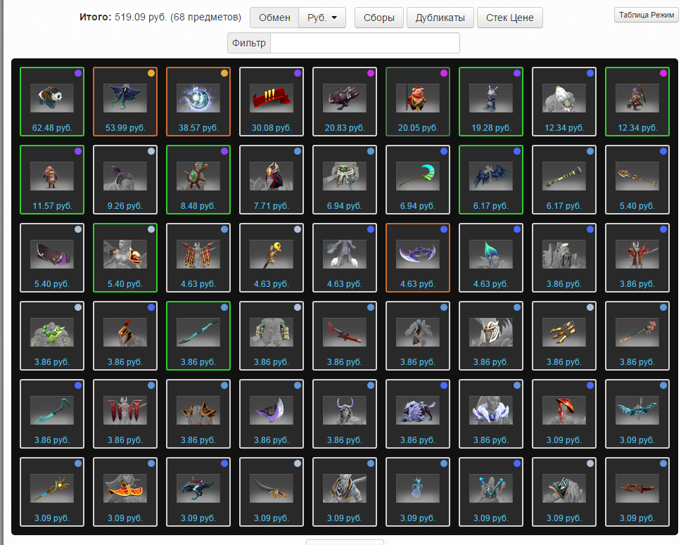
Task: Pick the glowing blue orb item, 38.57 руб.
Action: coord(198,102)
